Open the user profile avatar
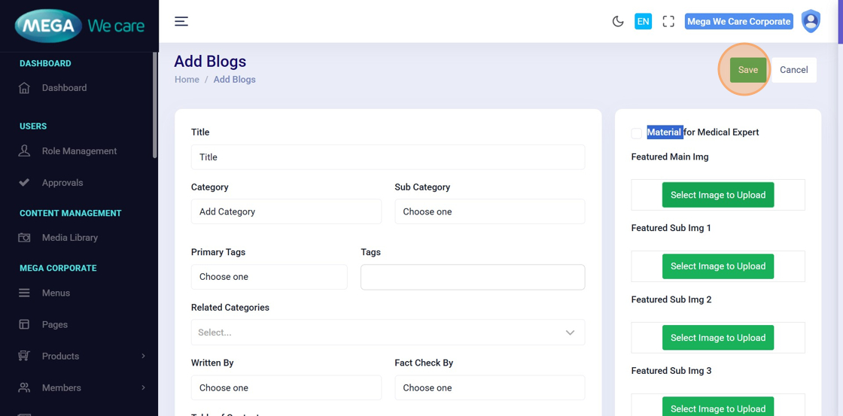The height and width of the screenshot is (416, 843). (811, 21)
